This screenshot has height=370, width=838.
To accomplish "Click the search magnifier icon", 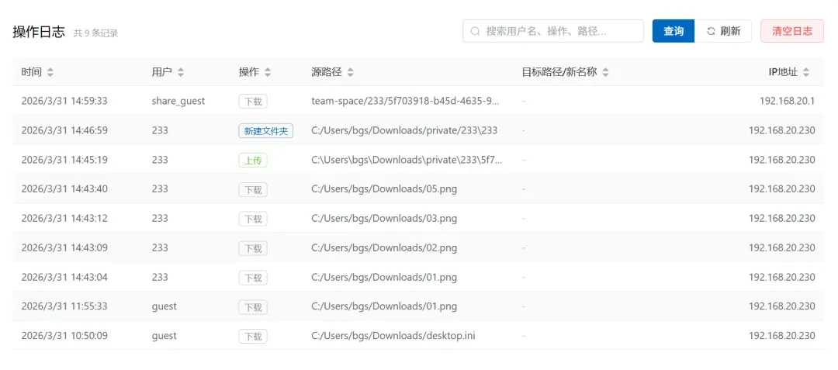I will [475, 31].
